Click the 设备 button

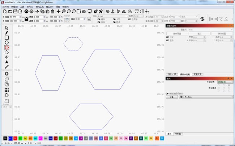[x=172, y=97]
